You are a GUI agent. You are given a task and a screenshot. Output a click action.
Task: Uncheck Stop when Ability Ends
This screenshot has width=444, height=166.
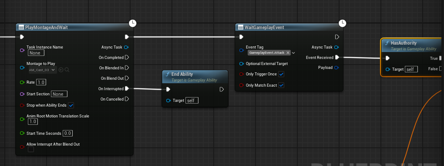[71, 105]
